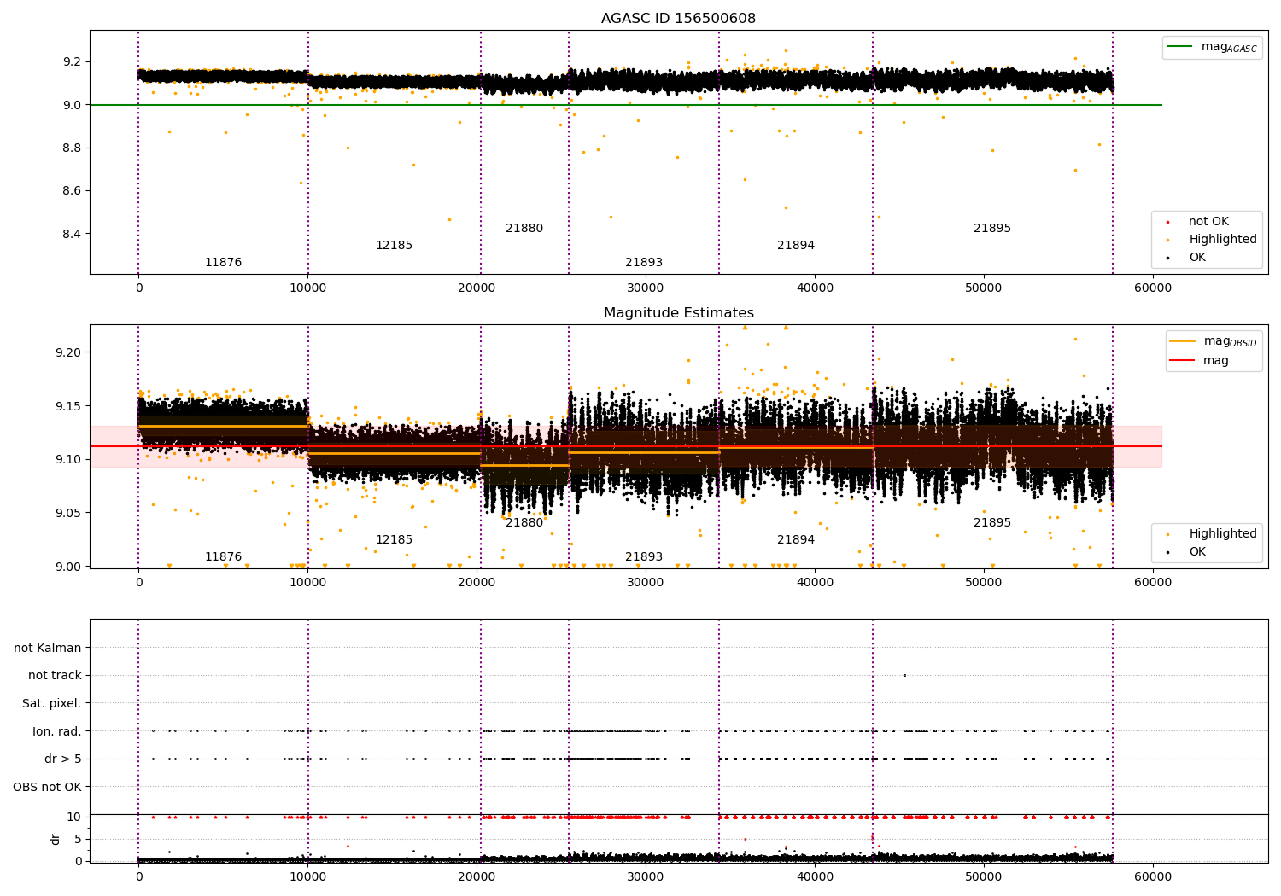Image resolution: width=1281 pixels, height=896 pixels.
Task: Click the 'dr > 5' row label
Action: pos(63,759)
